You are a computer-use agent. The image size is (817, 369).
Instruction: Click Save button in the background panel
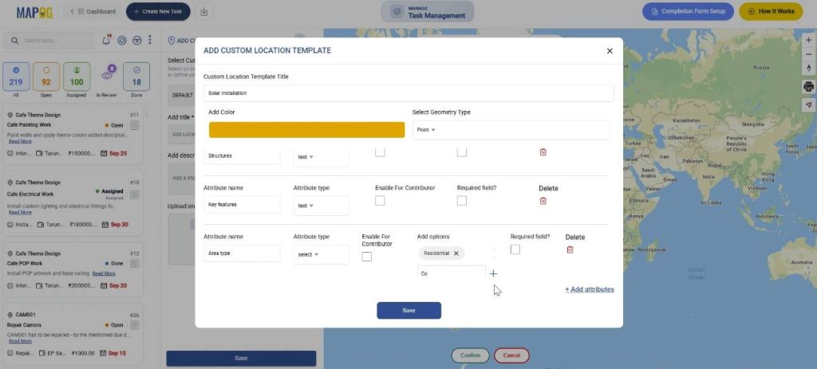[x=241, y=358]
